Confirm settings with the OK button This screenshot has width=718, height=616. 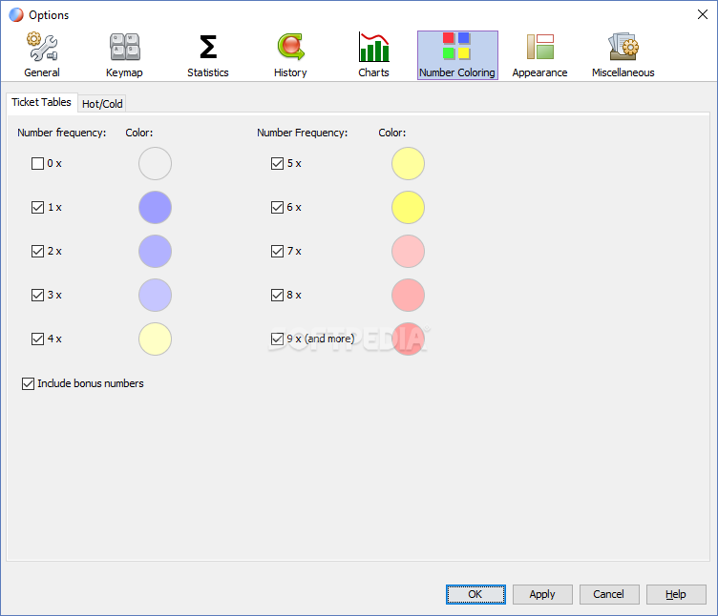click(x=475, y=594)
